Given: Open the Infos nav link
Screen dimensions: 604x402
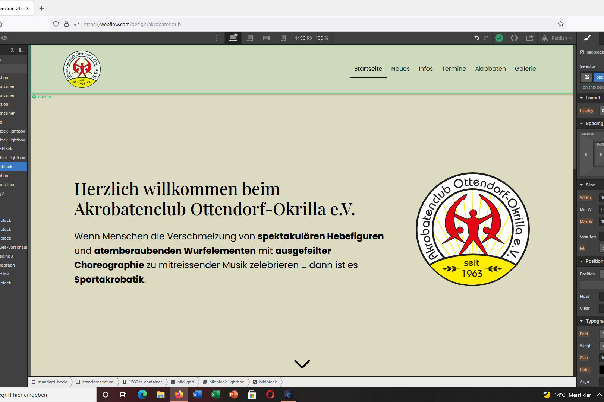Looking at the screenshot, I should 426,68.
